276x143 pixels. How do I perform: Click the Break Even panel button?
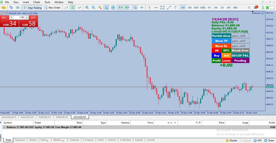240,51
